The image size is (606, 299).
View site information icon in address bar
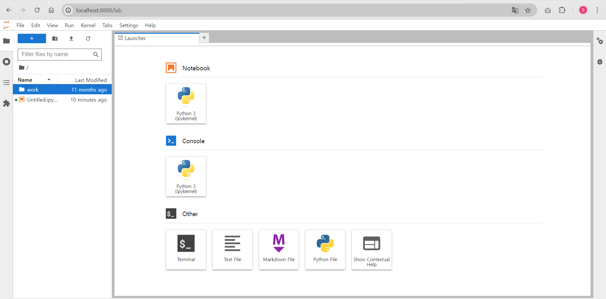[x=68, y=10]
